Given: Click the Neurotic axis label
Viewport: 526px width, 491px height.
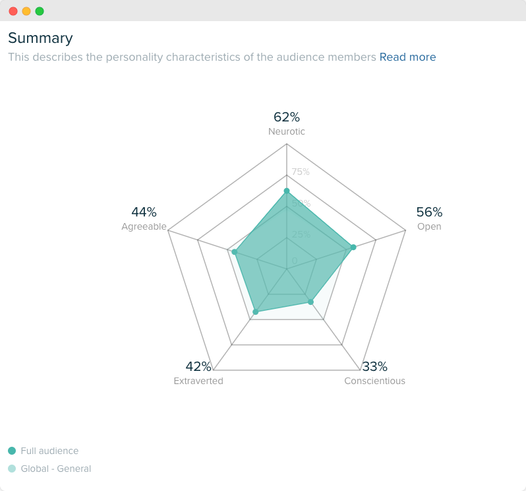Looking at the screenshot, I should (x=287, y=131).
